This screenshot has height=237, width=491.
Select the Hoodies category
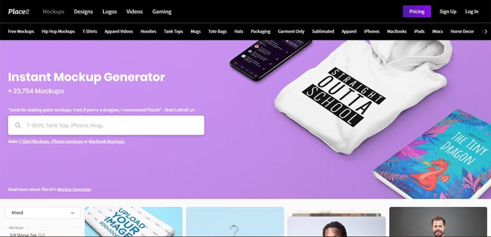[149, 31]
